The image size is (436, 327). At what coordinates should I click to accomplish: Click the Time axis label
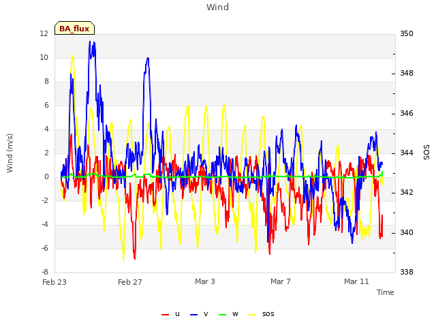pos(385,292)
